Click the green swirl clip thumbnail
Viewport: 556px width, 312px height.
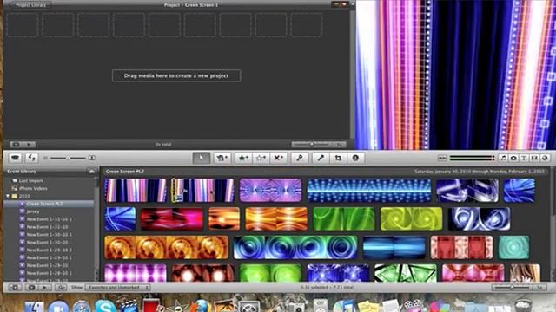[x=344, y=218]
